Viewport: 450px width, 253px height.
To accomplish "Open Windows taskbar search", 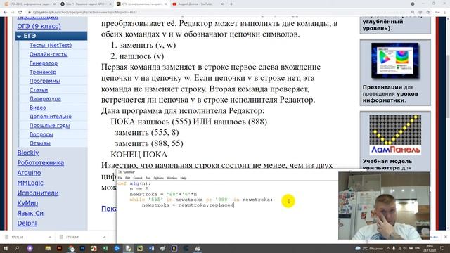I will pos(17,248).
